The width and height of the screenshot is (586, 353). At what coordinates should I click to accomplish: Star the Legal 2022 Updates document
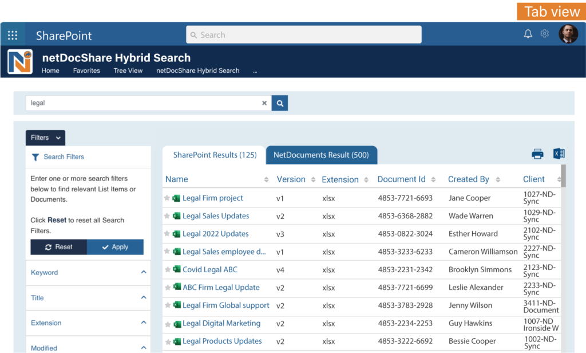tap(167, 234)
